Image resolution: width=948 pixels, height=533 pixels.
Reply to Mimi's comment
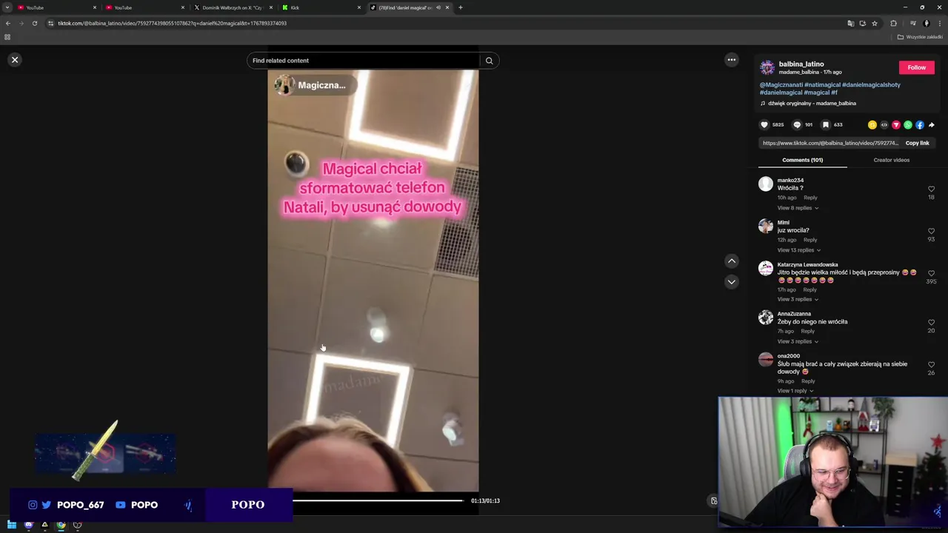810,240
